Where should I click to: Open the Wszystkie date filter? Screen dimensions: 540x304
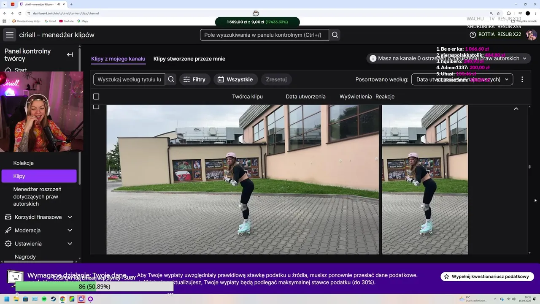[x=235, y=79]
